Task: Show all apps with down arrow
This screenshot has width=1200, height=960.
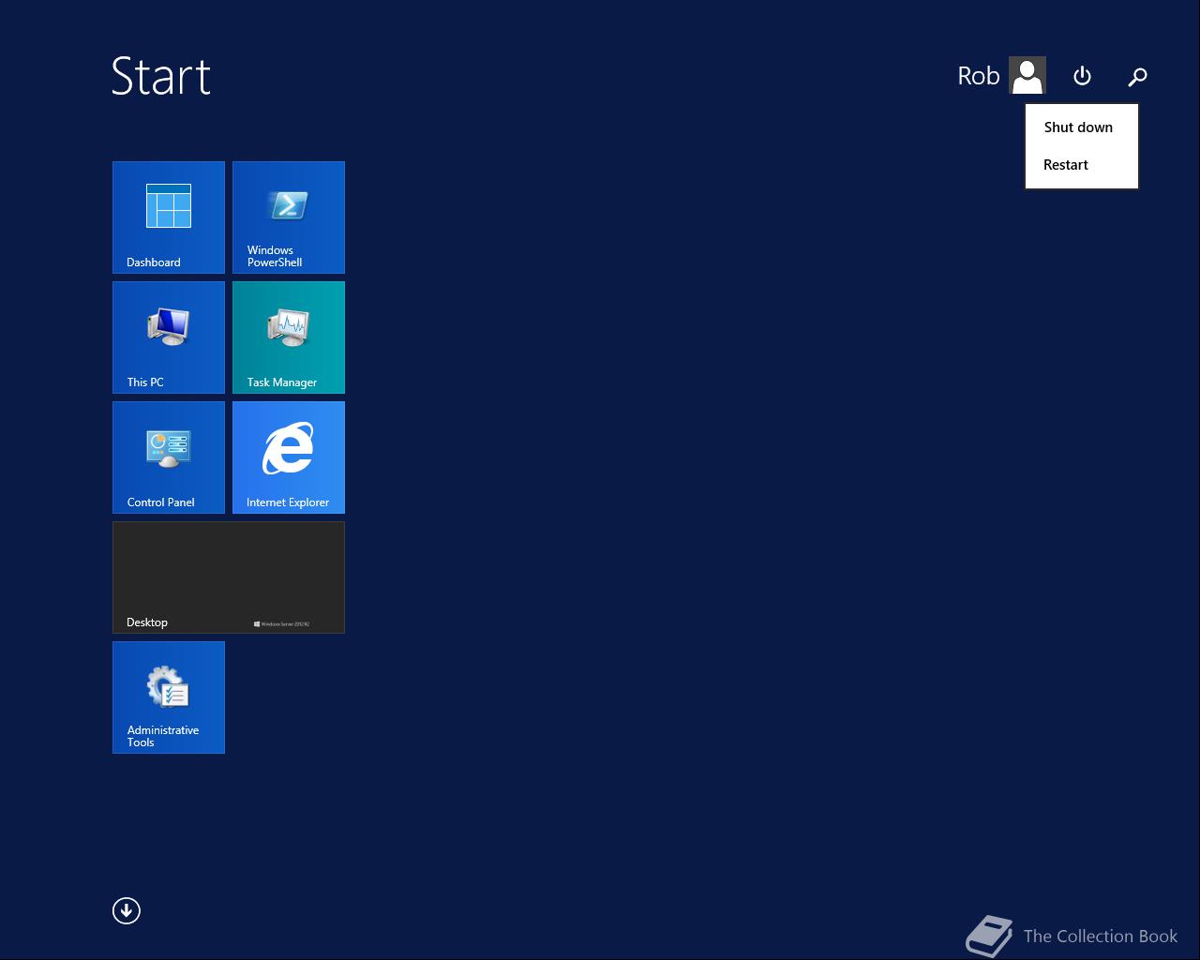Action: pos(127,910)
